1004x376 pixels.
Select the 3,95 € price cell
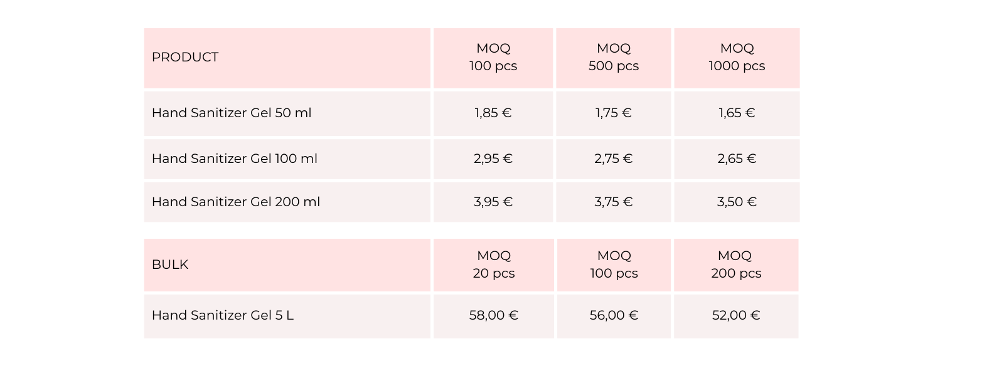point(493,202)
